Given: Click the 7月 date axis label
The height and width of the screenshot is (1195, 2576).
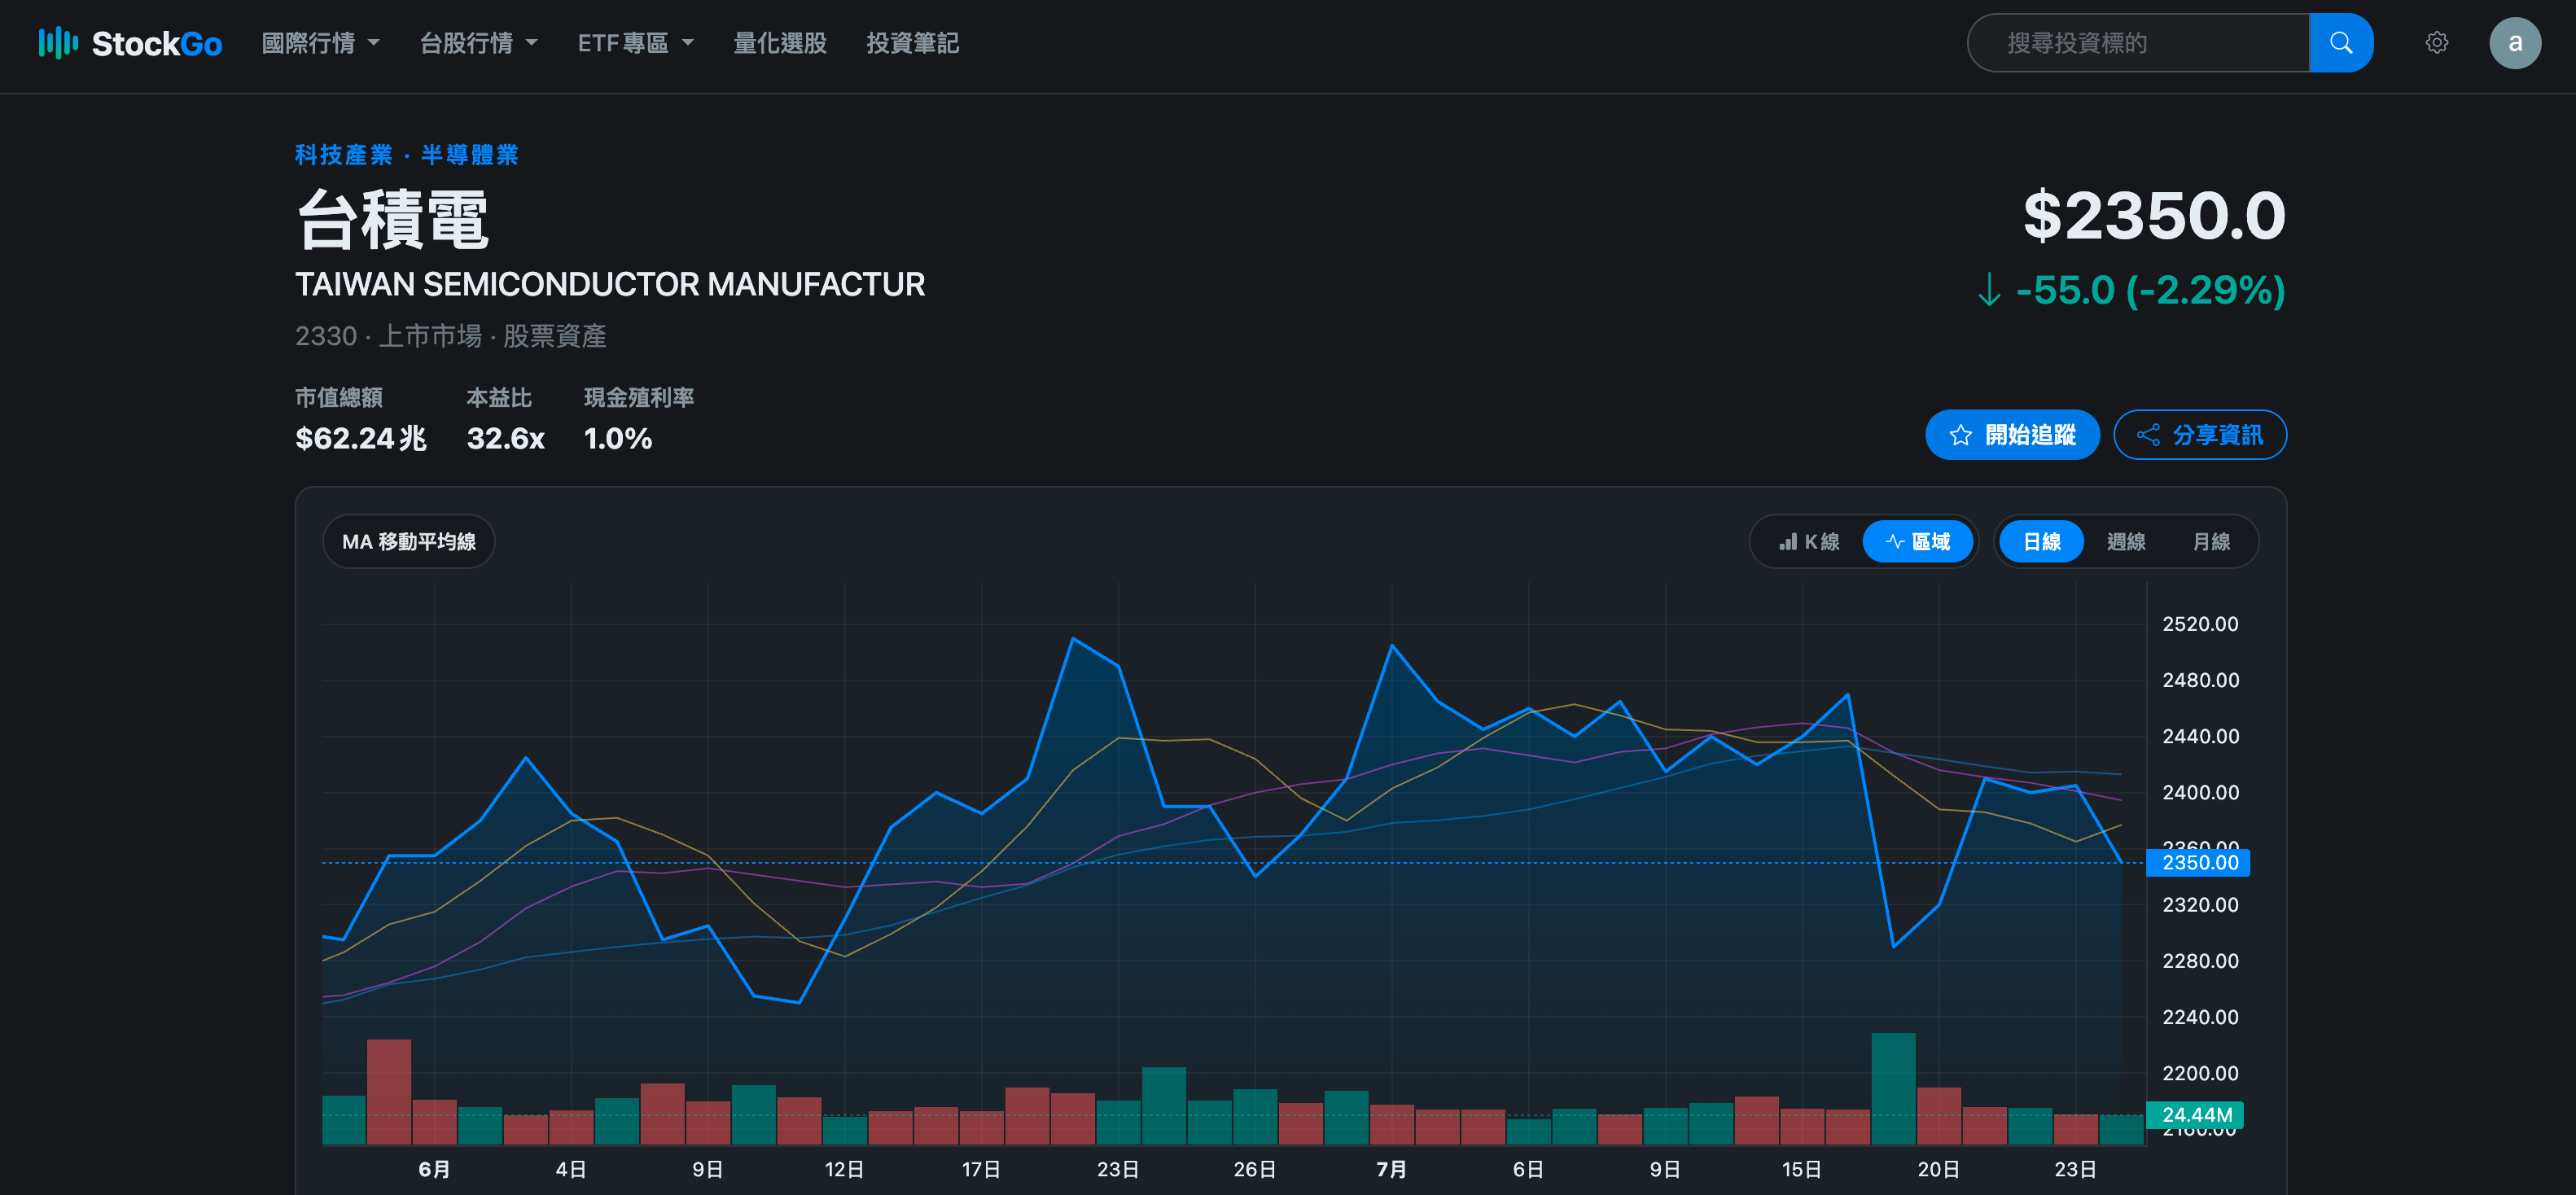Looking at the screenshot, I should tap(1391, 1170).
